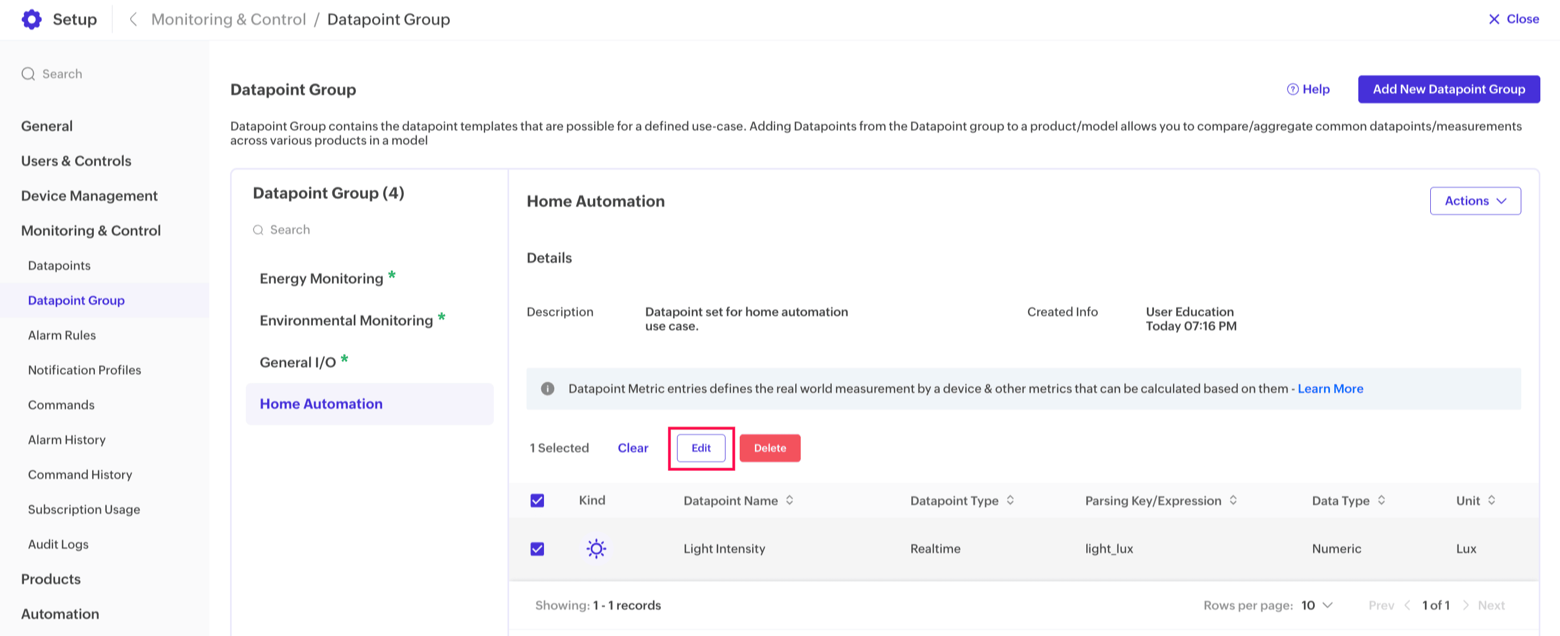Viewport: 1560px width, 636px height.
Task: Open the Learn More link
Action: click(1330, 388)
